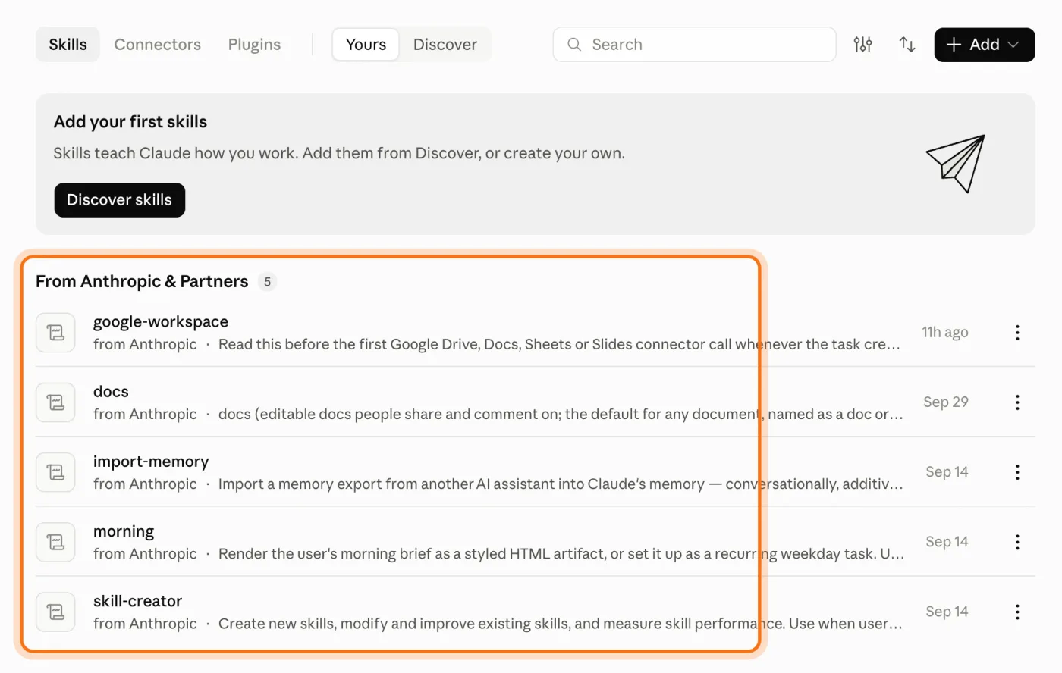Click the description starting 'Create new skills'
The image size is (1062, 673).
click(561, 624)
